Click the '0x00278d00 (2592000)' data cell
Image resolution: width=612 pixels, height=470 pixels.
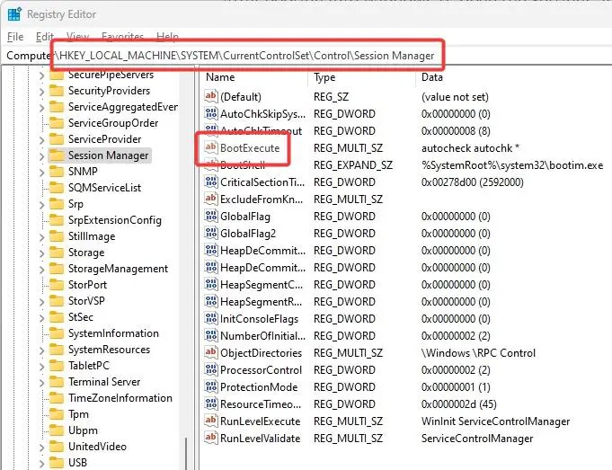coord(473,182)
